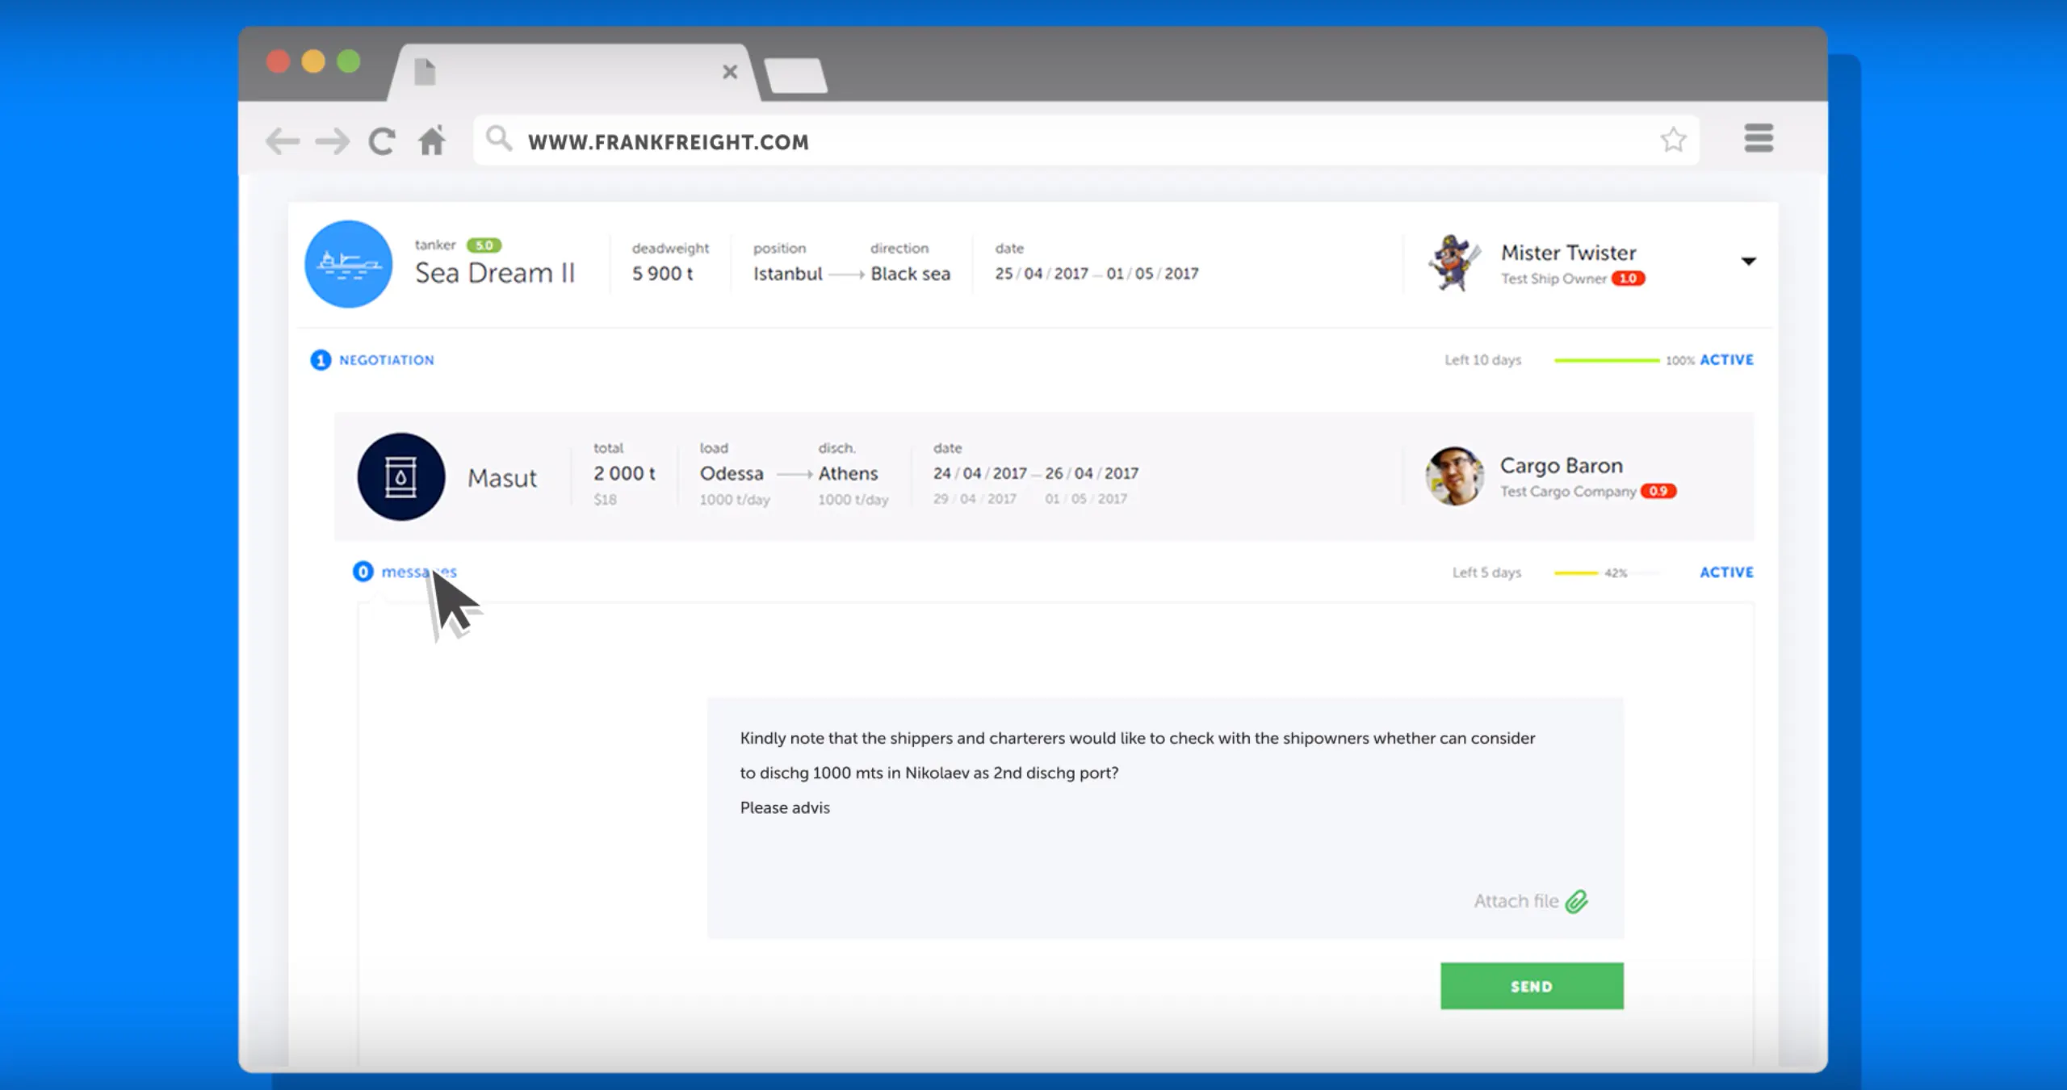
Task: Click the dark Masut oil barrel icon
Action: [x=401, y=476]
